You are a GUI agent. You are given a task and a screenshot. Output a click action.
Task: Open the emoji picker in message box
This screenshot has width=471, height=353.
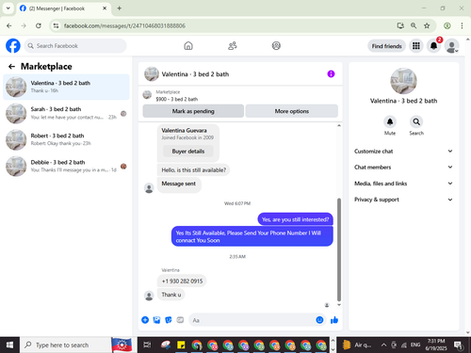coord(319,320)
